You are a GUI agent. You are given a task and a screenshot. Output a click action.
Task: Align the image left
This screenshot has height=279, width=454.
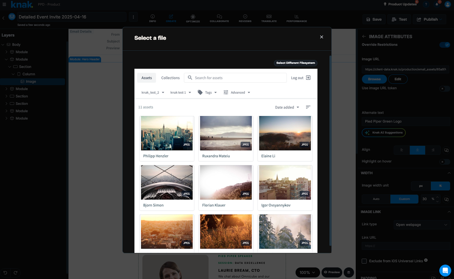pyautogui.click(x=402, y=150)
